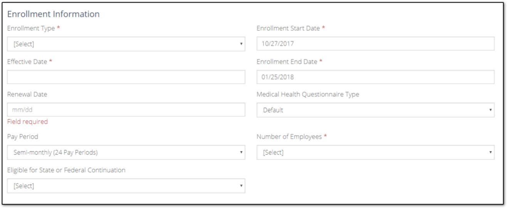
Task: Click the Renewal Date mm/dd field
Action: [x=126, y=110]
